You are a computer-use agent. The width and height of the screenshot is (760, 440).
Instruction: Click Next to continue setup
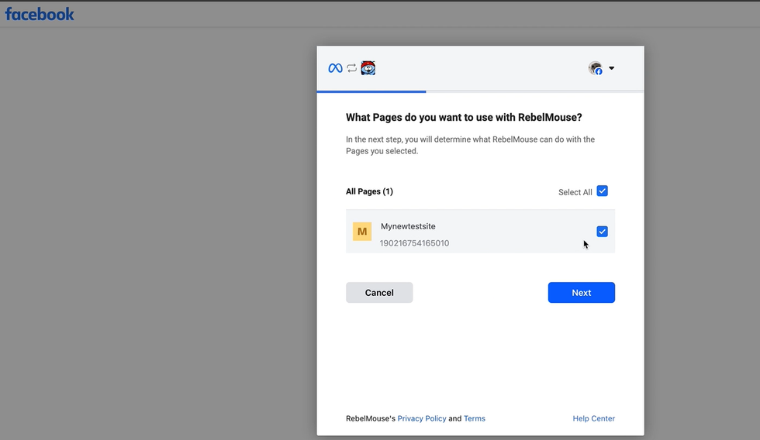point(581,293)
